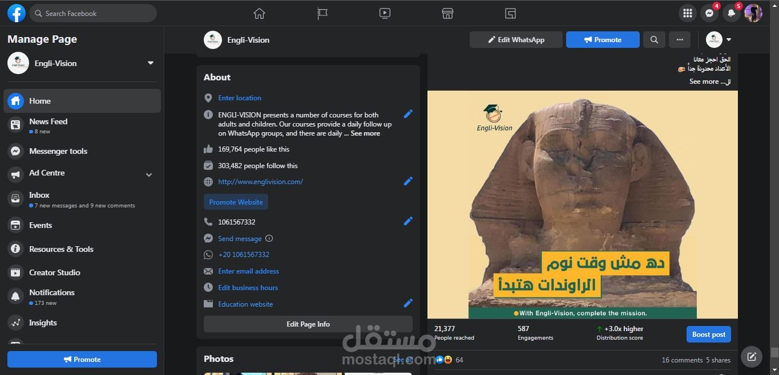Click the 303,482 people follow this text

(x=258, y=166)
